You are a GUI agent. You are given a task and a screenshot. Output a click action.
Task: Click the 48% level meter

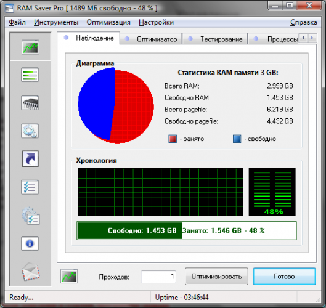[x=272, y=192]
